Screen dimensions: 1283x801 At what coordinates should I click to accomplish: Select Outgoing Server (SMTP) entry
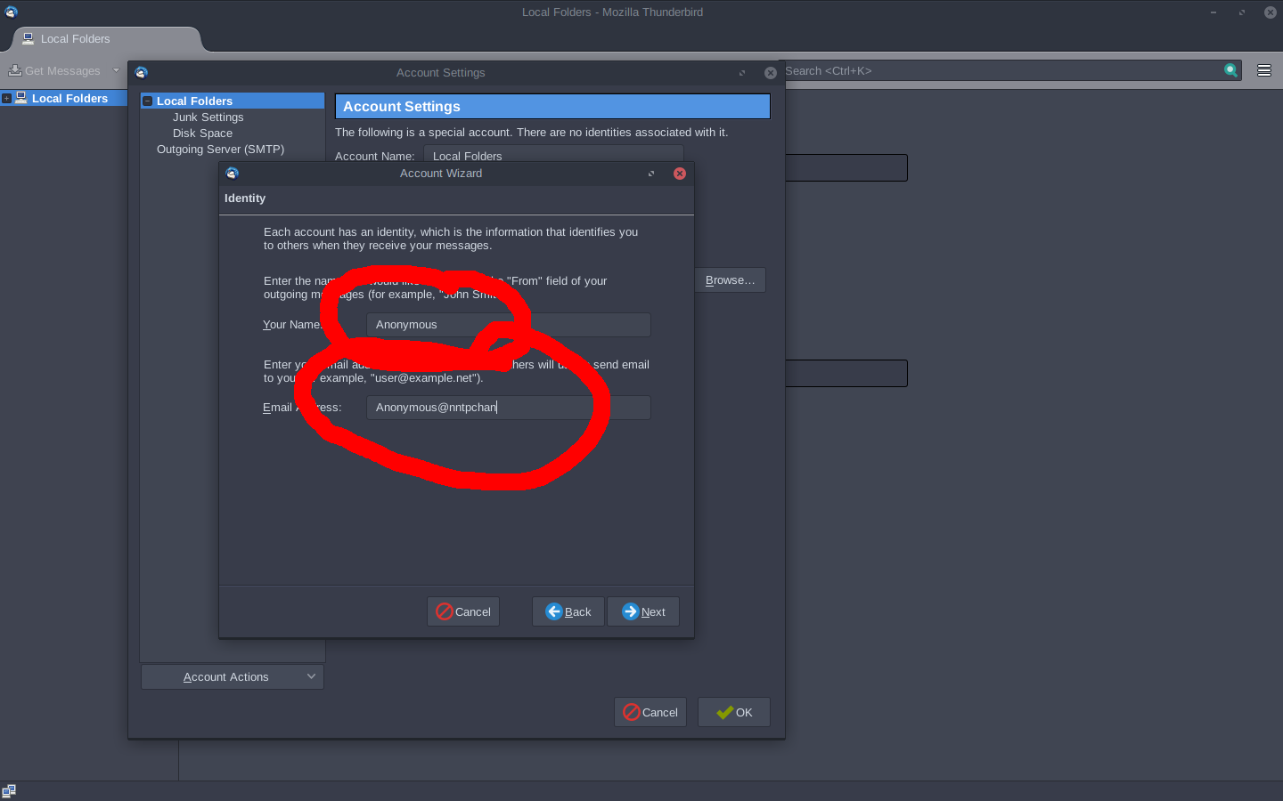220,150
